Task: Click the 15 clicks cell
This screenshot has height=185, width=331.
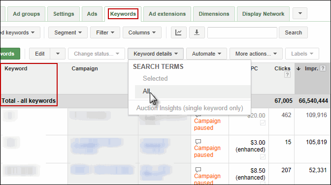Action: pyautogui.click(x=288, y=142)
